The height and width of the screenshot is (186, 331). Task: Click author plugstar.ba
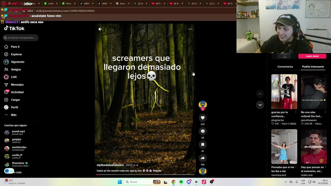click(x=277, y=120)
